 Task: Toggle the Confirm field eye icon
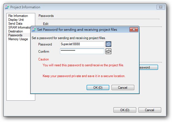(x=108, y=51)
